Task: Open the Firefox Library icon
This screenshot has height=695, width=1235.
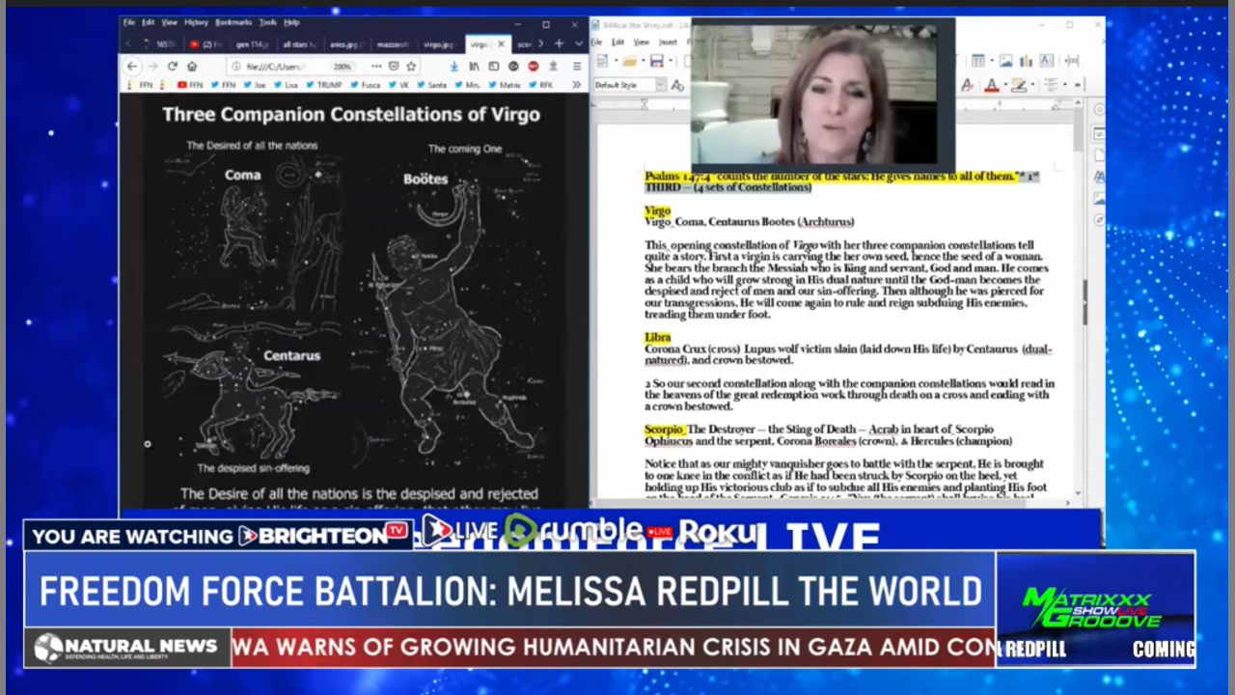Action: pyautogui.click(x=474, y=67)
